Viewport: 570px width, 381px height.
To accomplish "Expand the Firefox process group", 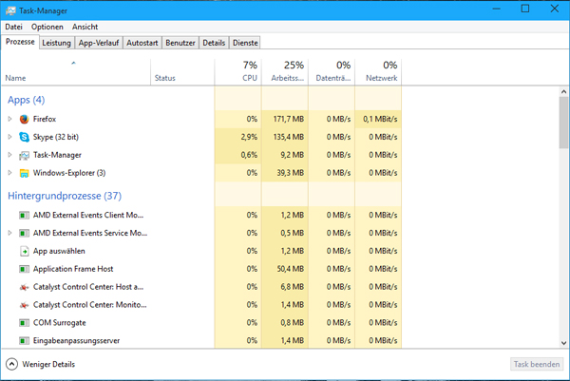I will point(9,119).
